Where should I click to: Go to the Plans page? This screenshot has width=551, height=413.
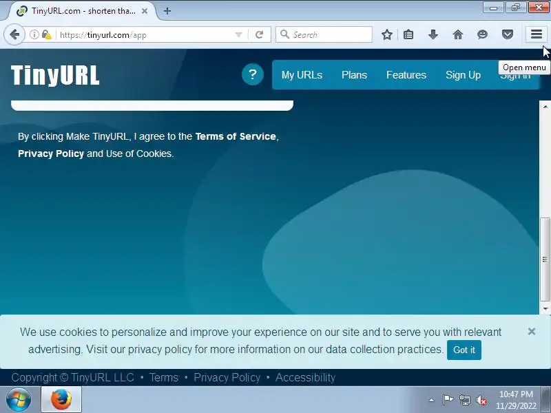click(354, 75)
